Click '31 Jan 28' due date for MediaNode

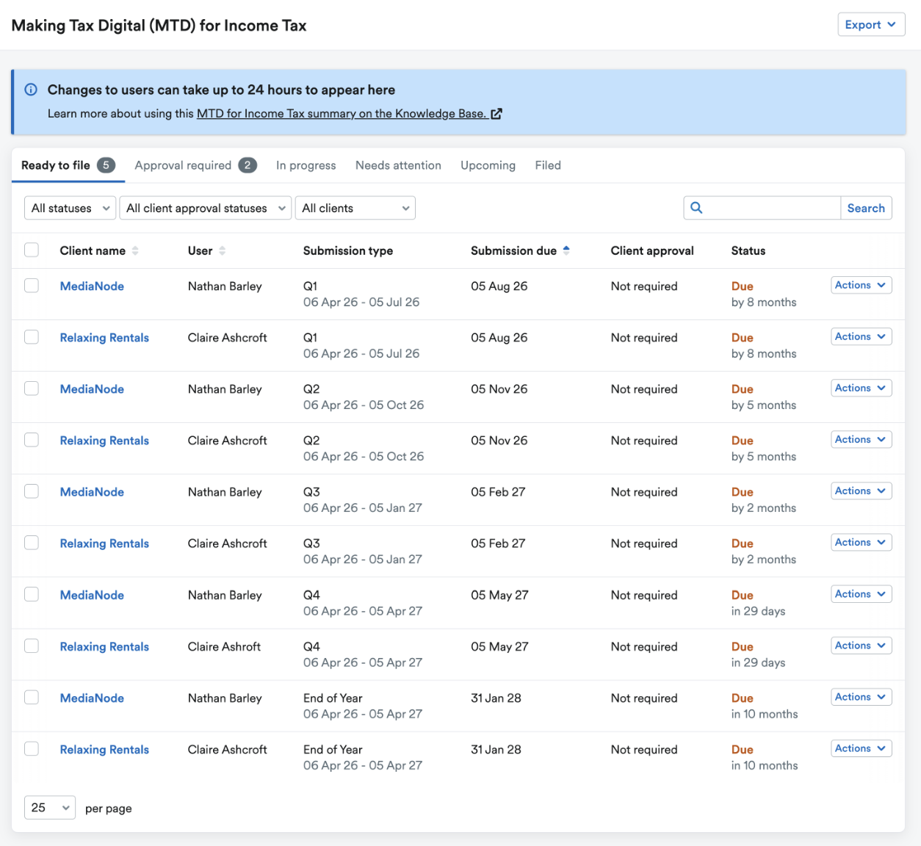pos(496,698)
